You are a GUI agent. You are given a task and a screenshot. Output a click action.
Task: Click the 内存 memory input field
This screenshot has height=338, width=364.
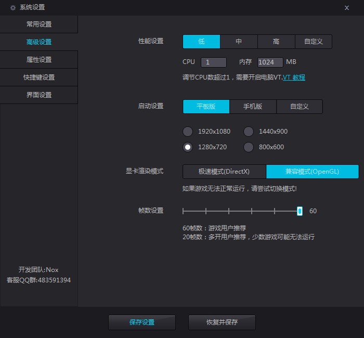[270, 62]
